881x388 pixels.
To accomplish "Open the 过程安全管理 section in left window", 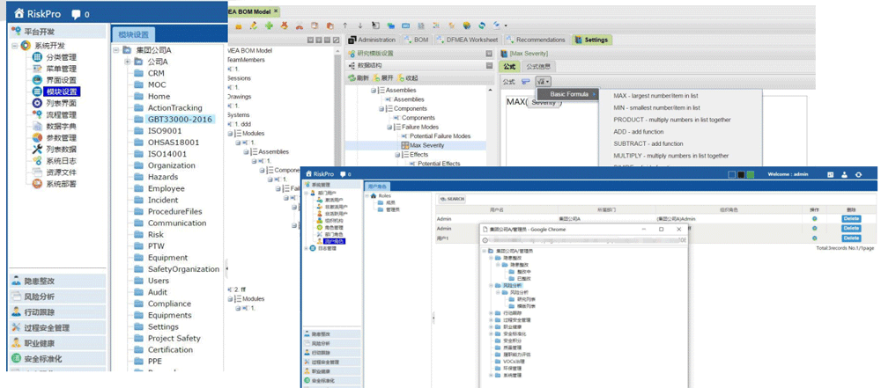I will (58, 327).
